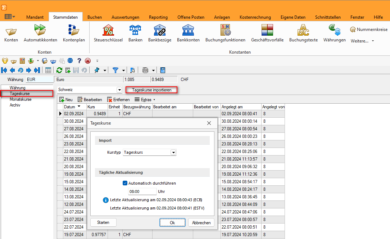This screenshot has width=390, height=239.
Task: Switch to the Buchen tab
Action: [95, 17]
